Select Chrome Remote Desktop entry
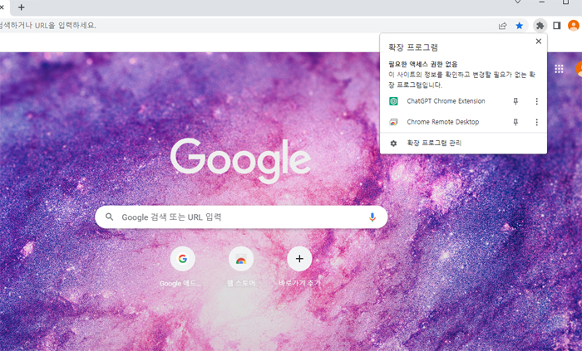 tap(443, 122)
